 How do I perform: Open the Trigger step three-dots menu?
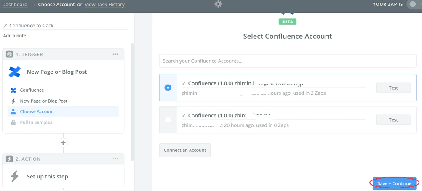point(115,54)
